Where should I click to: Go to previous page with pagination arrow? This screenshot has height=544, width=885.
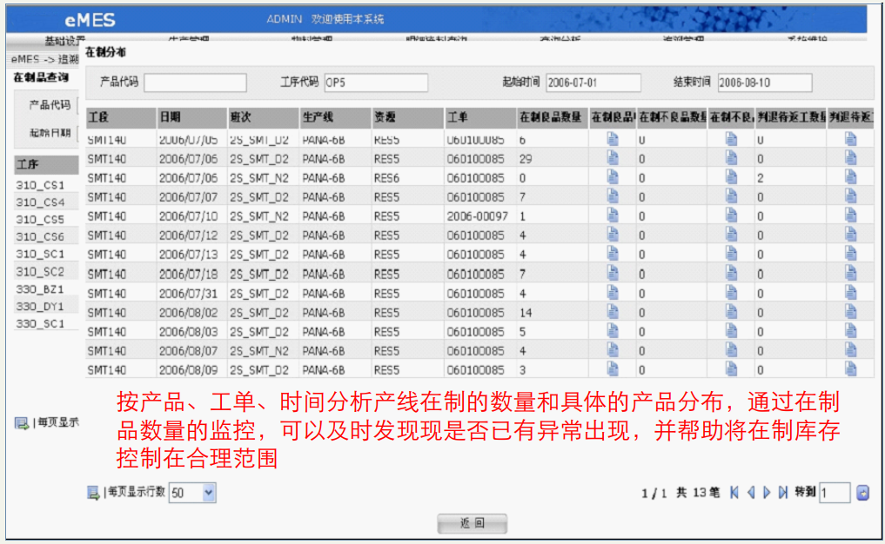(x=750, y=493)
